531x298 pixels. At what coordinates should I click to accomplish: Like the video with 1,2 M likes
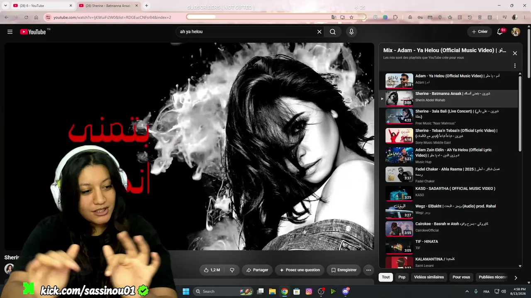pyautogui.click(x=212, y=270)
